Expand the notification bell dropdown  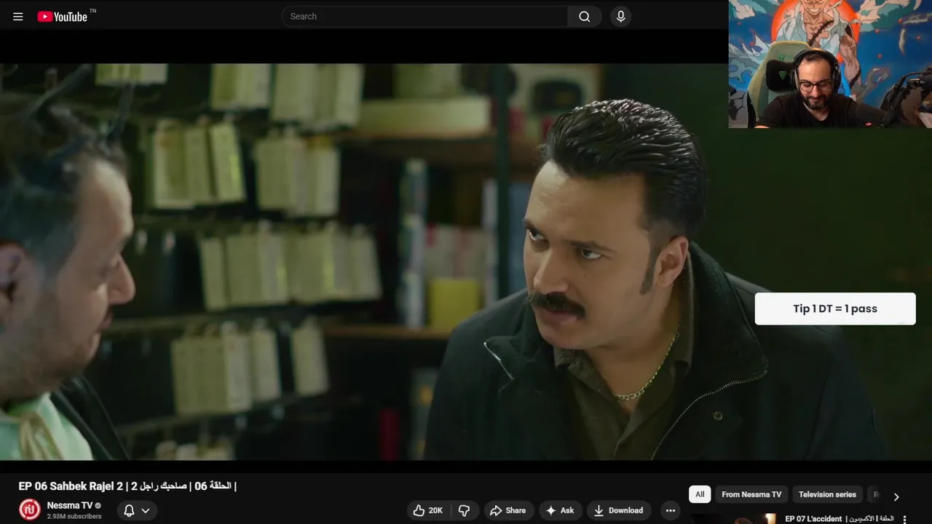(136, 510)
